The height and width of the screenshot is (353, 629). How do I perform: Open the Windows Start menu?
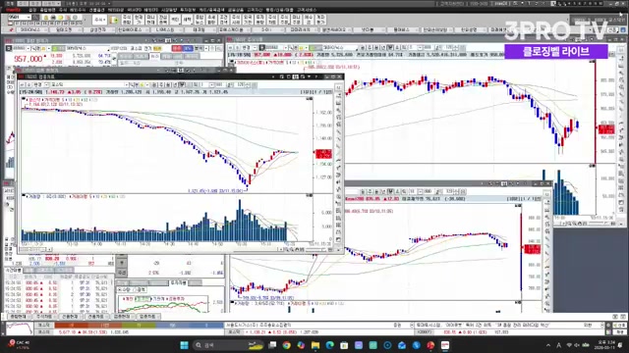pyautogui.click(x=184, y=345)
